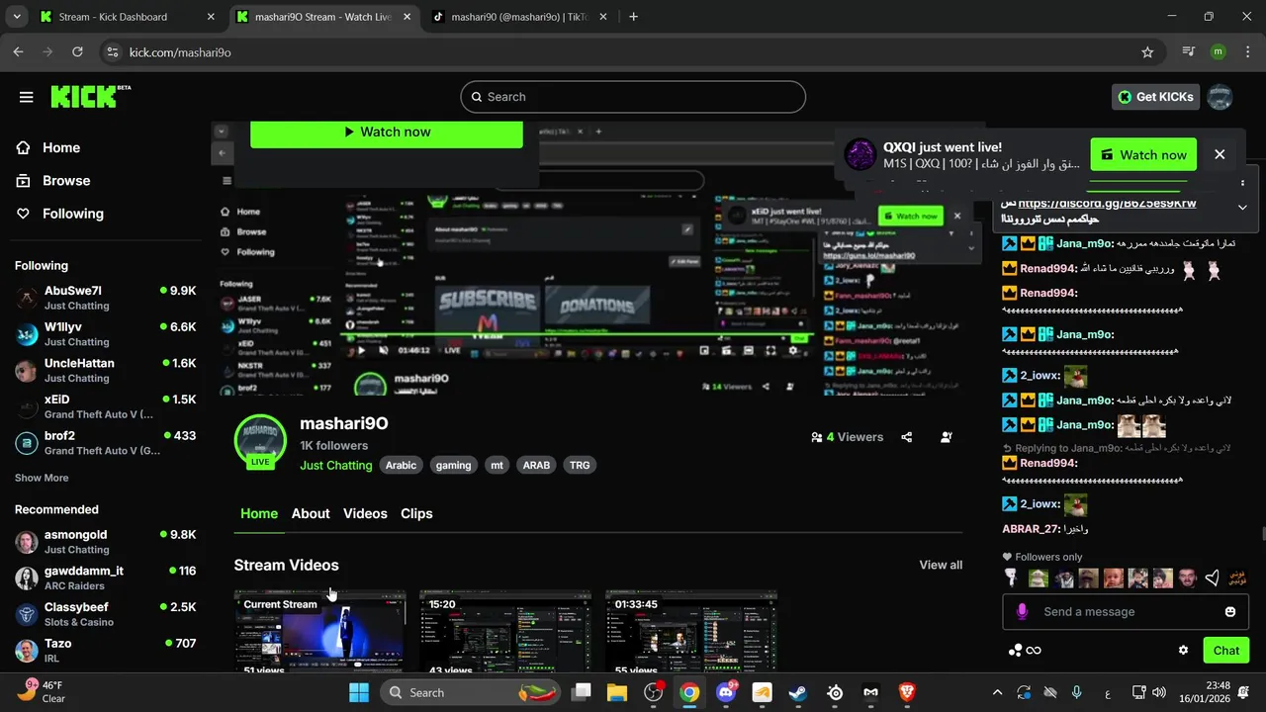Open the 01:33:45 stream video thumbnail

691,633
